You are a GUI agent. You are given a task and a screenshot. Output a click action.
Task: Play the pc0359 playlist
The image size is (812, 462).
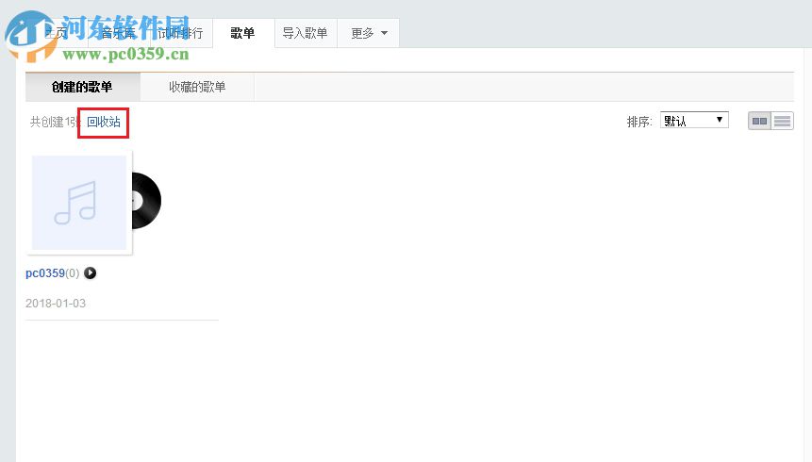[91, 272]
